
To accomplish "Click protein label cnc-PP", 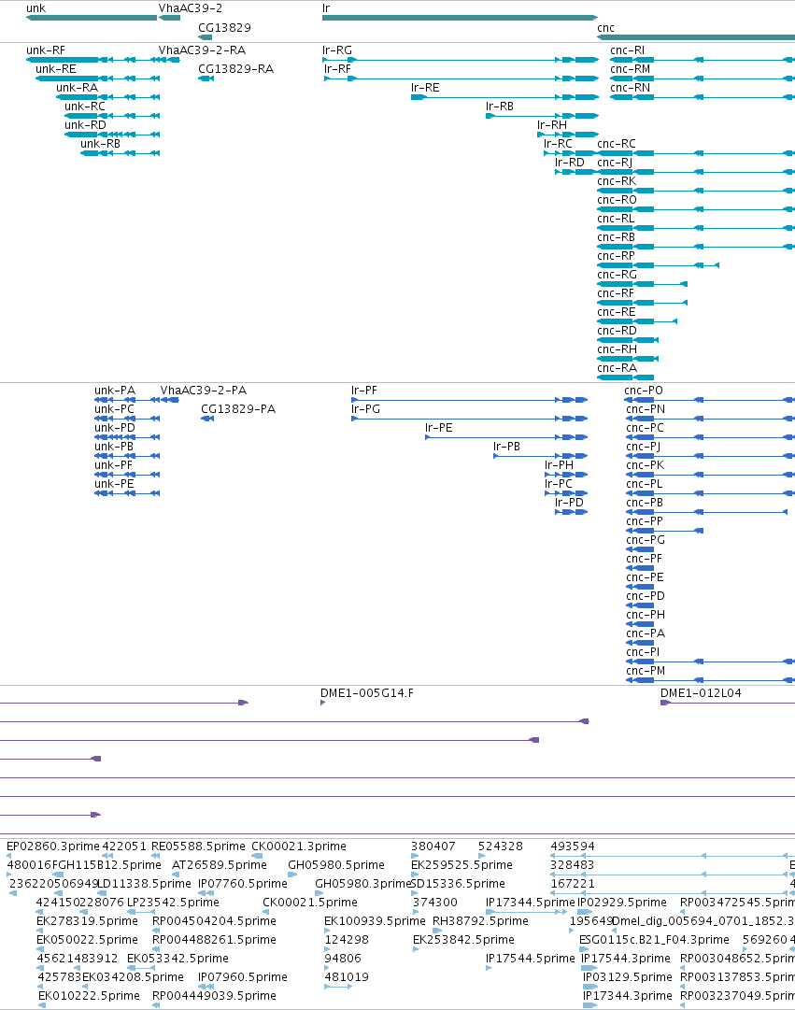I will click(645, 521).
